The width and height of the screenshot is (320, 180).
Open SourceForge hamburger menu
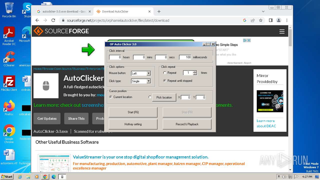(282, 31)
